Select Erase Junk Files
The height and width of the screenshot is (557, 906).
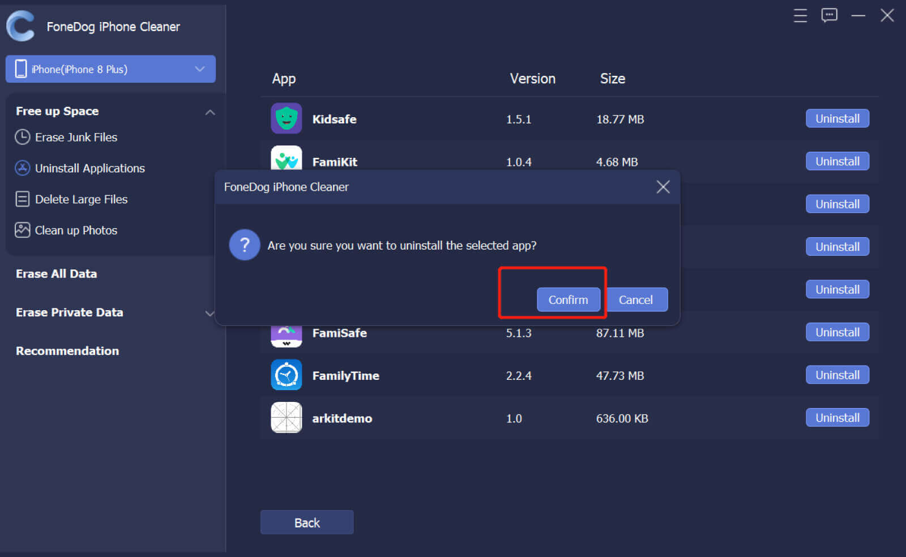coord(76,137)
